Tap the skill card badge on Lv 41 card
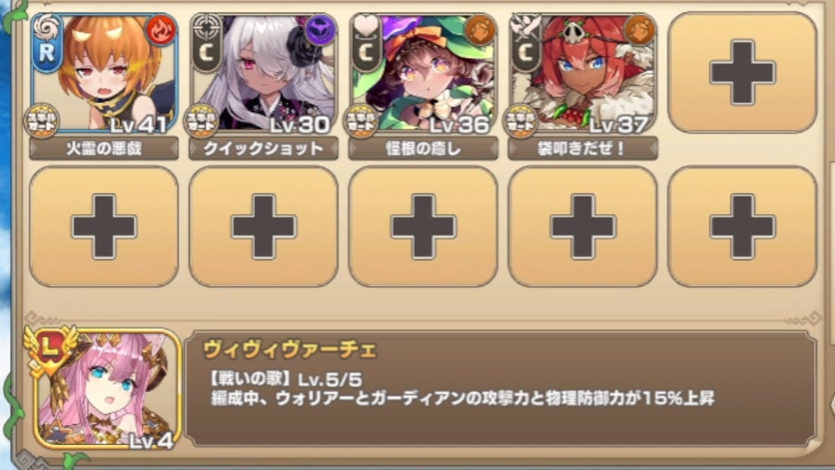Image resolution: width=835 pixels, height=470 pixels. [x=42, y=121]
